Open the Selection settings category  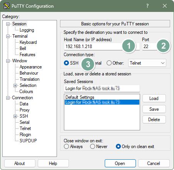click(x=28, y=85)
